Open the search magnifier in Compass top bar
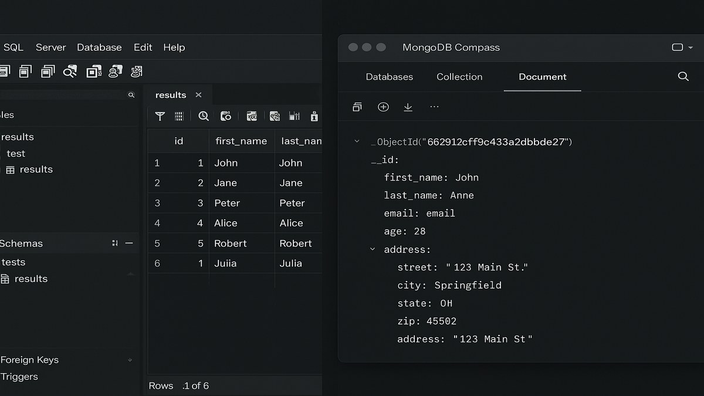Screen dimensions: 704x396 click(x=683, y=76)
